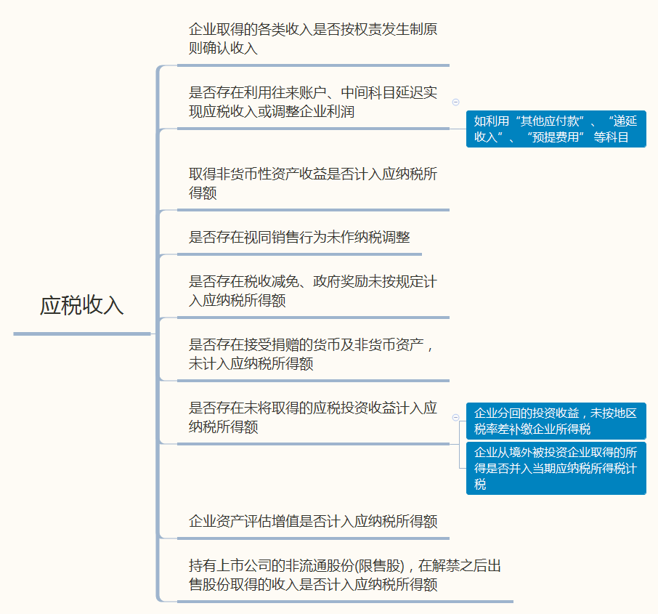Select node 是否存在未将取得的应税投资收益计入
The image size is (658, 614).
[312, 417]
